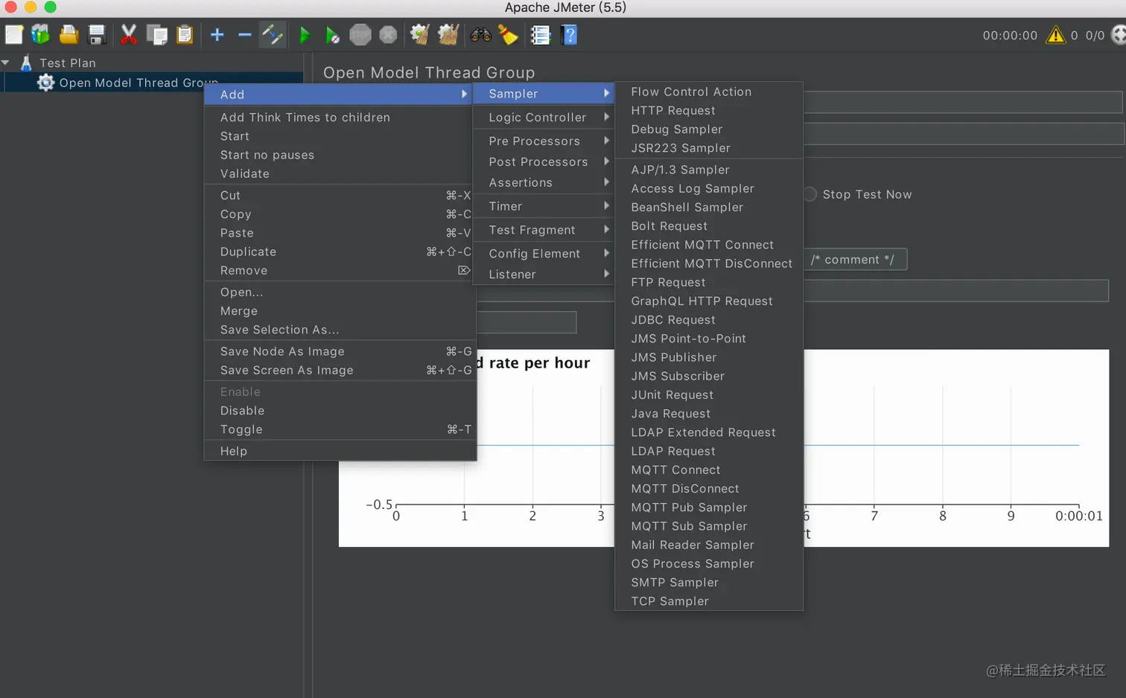Click the Stop toolbar icon
Viewport: 1126px width, 698px height.
click(360, 34)
